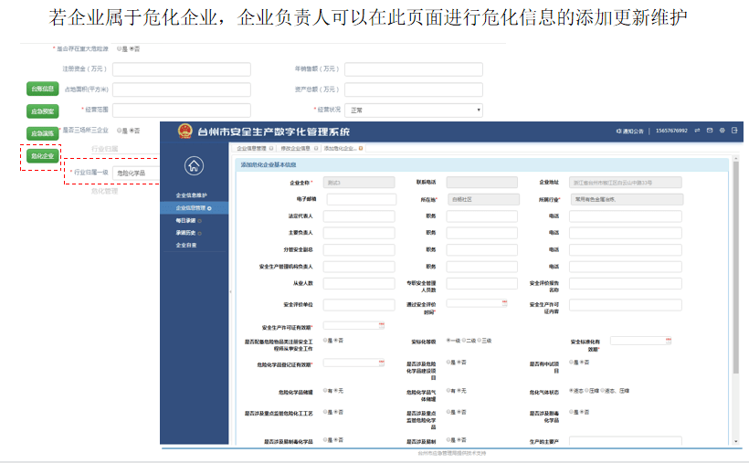Open calendar icon for 安全标准化有效期
The height and width of the screenshot is (463, 749).
(669, 341)
